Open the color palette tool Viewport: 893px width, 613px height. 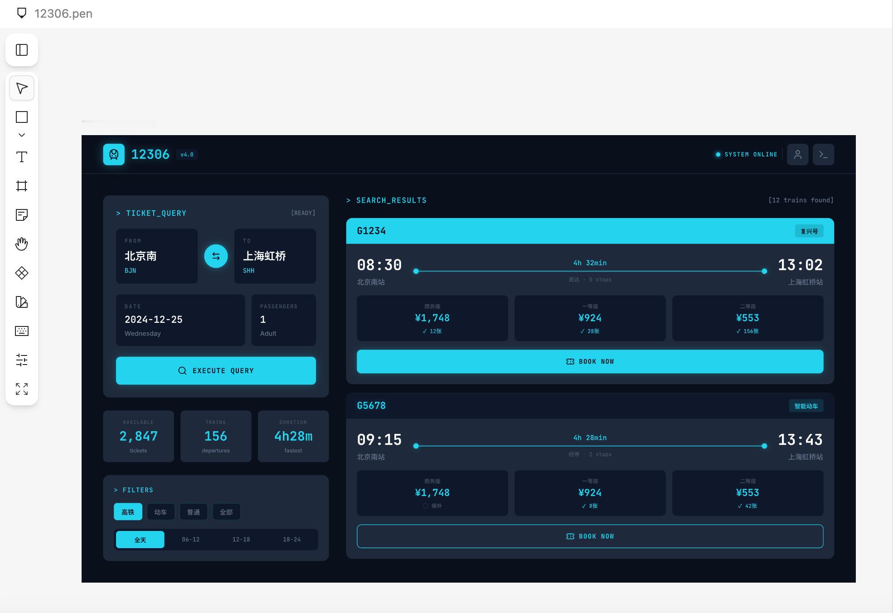21,302
